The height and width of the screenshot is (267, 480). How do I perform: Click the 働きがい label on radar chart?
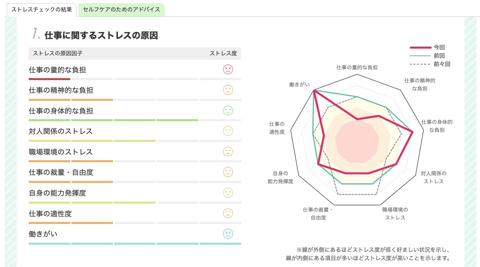299,85
